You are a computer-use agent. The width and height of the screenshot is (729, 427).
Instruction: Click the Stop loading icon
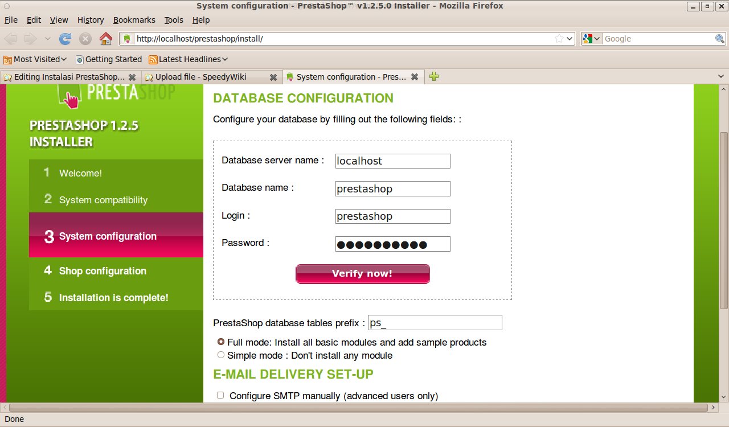pos(85,39)
